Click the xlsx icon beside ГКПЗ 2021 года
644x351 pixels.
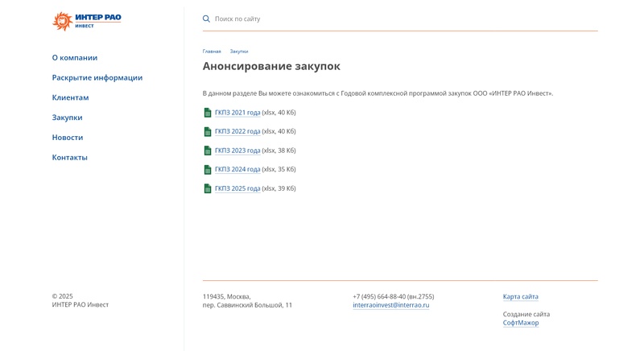tap(208, 113)
